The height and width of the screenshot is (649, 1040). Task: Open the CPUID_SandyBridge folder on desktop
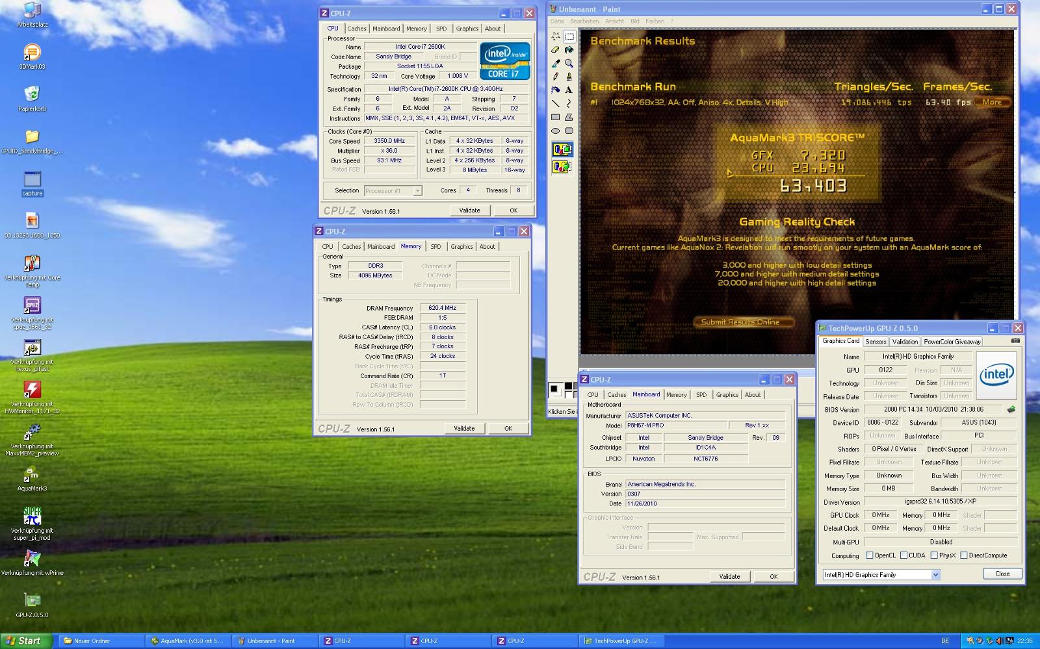32,141
